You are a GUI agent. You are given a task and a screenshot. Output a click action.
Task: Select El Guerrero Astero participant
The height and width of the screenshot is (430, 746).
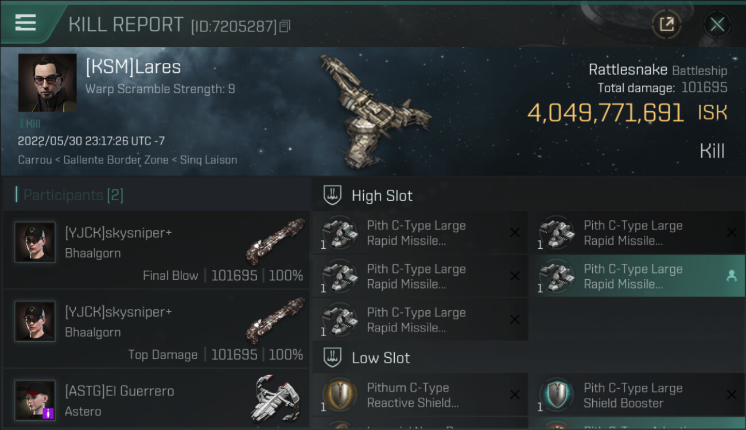point(156,400)
